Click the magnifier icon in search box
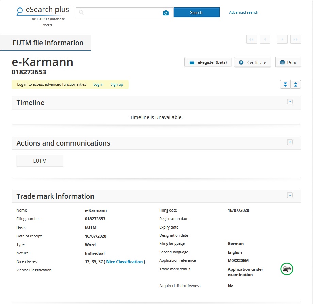This screenshot has width=313, height=304. pos(81,13)
